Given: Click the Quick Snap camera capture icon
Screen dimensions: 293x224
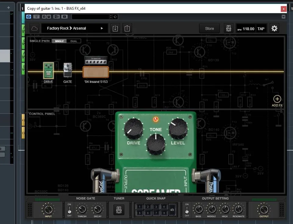Looking at the screenshot, I should [172, 210].
